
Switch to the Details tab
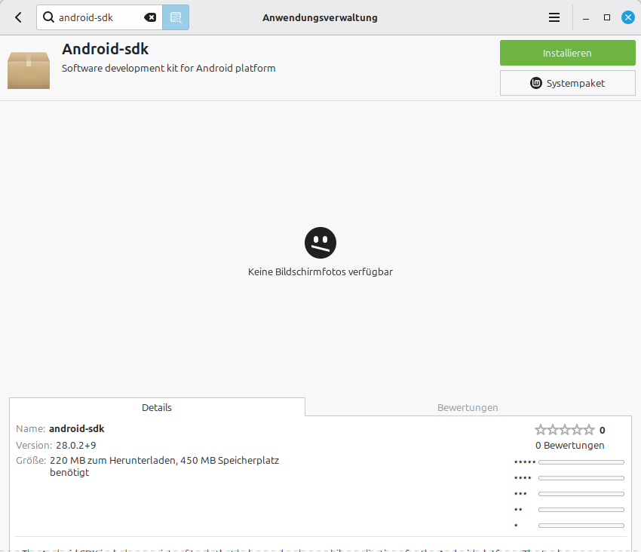pos(157,407)
